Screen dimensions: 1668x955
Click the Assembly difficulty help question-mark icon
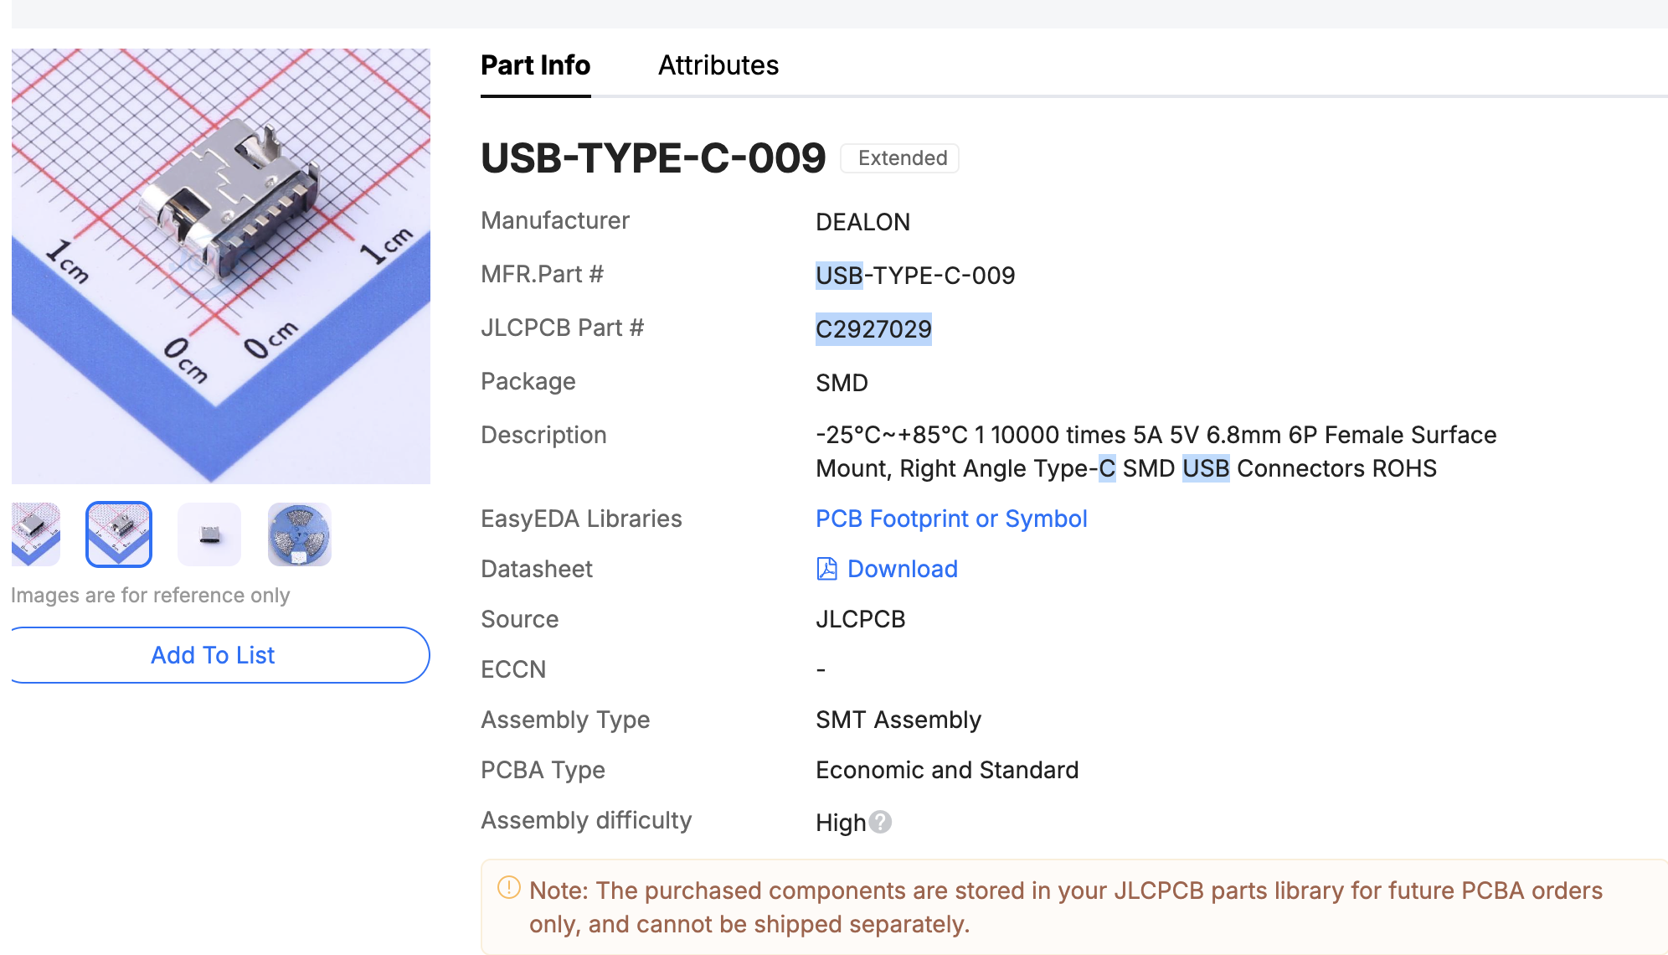(880, 823)
